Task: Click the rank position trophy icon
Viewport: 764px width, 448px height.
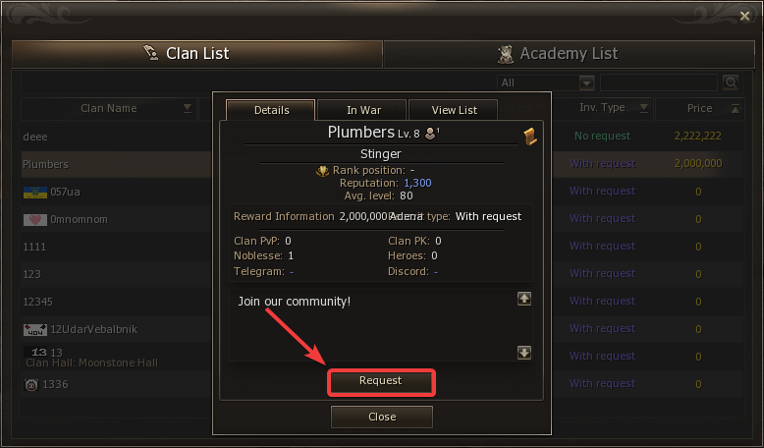Action: 322,171
